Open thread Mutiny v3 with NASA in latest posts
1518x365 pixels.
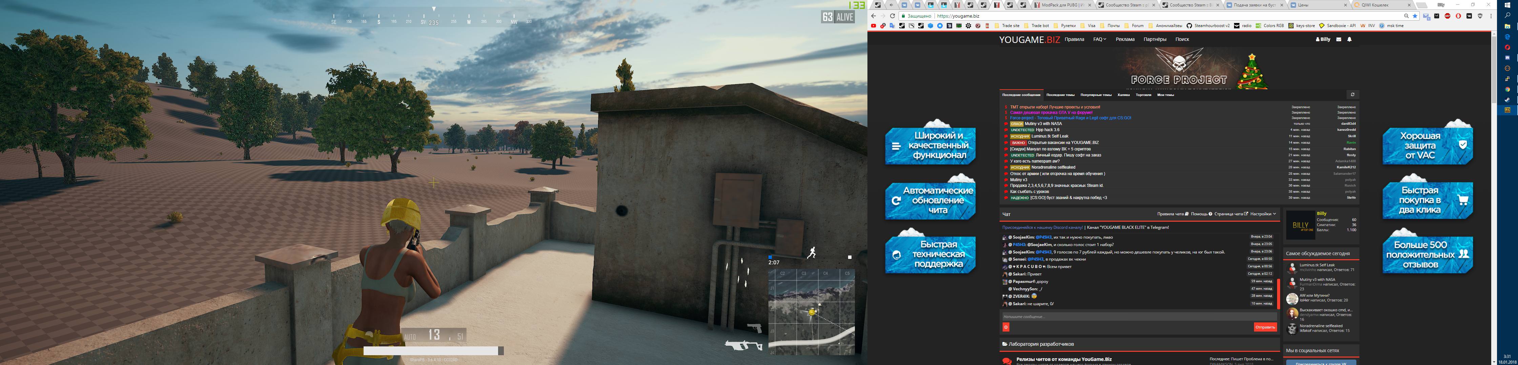point(1043,123)
